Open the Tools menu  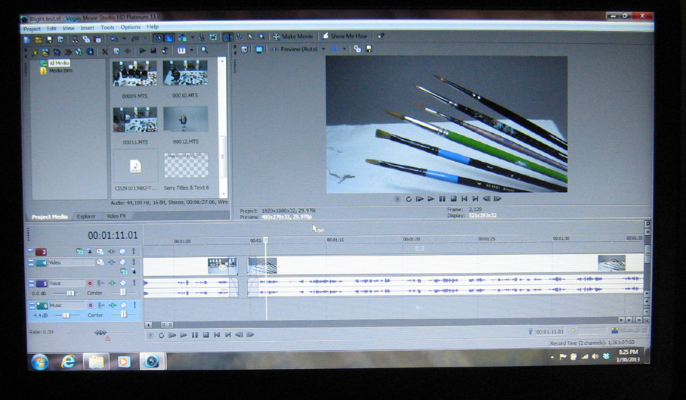pyautogui.click(x=107, y=27)
